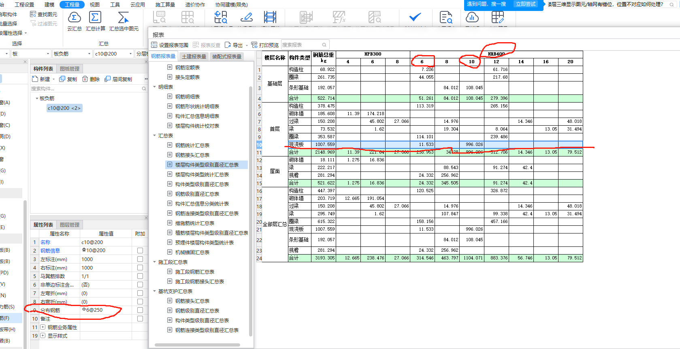Tick 附加 checkbox for 分布钢筋 row
This screenshot has width=680, height=349.
pyautogui.click(x=140, y=310)
